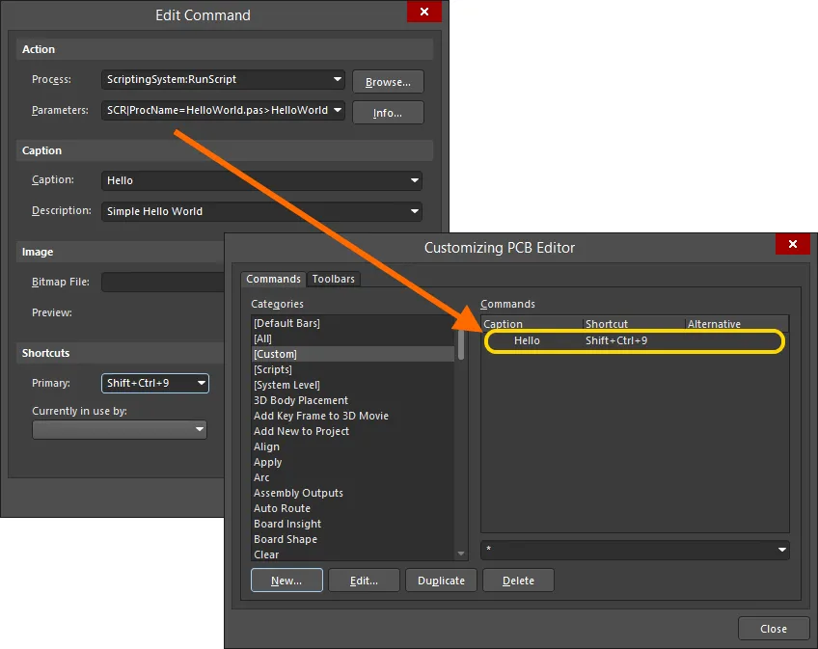Choose the Assembly Outputs category
The height and width of the screenshot is (649, 818).
pos(353,493)
